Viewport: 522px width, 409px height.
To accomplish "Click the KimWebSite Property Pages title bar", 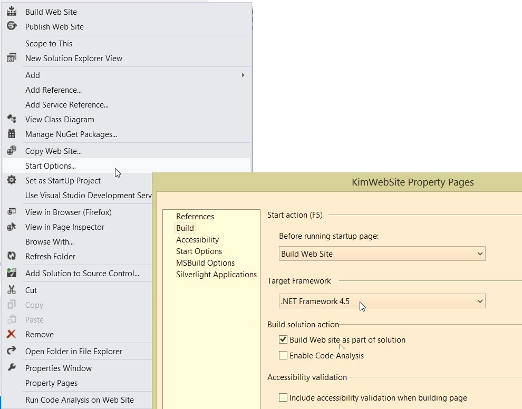I will [x=337, y=182].
